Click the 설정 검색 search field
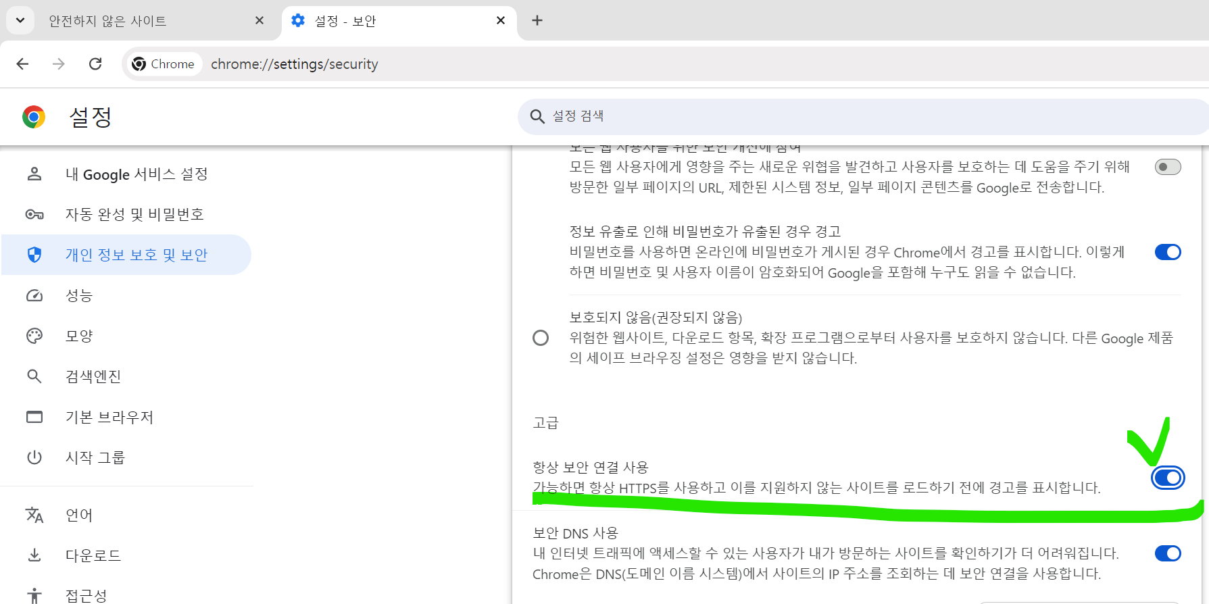This screenshot has width=1209, height=604. (x=865, y=116)
